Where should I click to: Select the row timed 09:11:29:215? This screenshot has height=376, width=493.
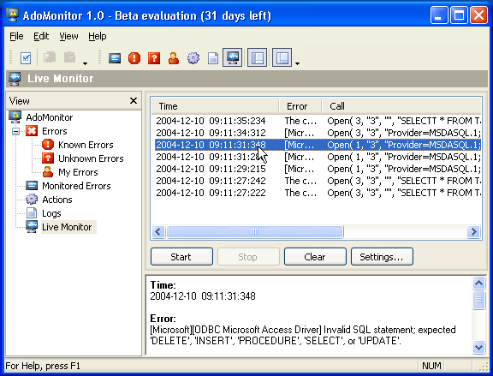coord(318,169)
